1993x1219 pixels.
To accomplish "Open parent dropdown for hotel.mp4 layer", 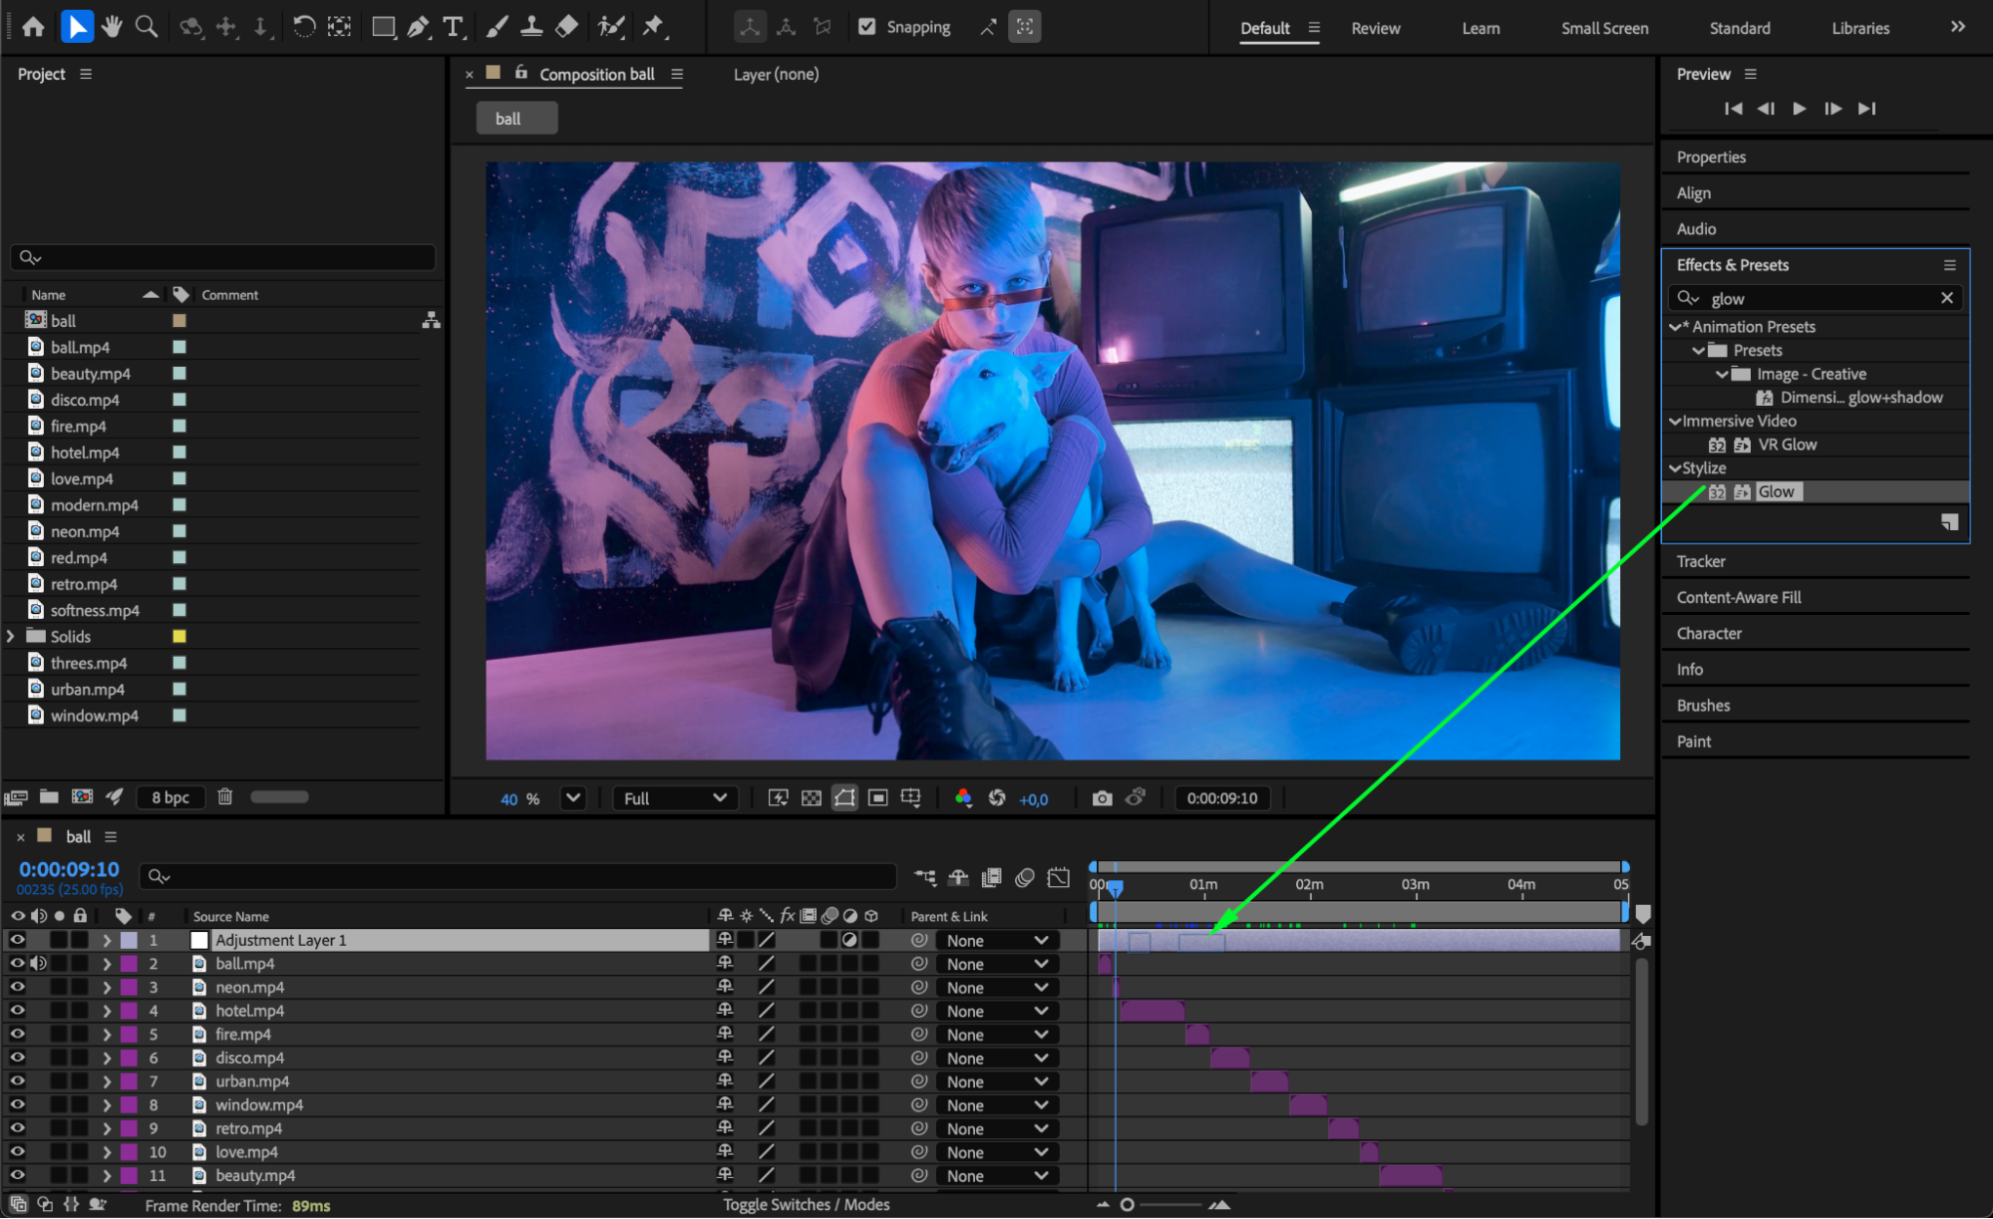I will pos(996,1011).
